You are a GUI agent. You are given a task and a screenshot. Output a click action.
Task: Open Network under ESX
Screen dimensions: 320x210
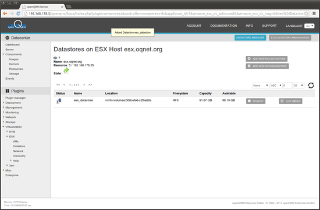[x=18, y=151]
